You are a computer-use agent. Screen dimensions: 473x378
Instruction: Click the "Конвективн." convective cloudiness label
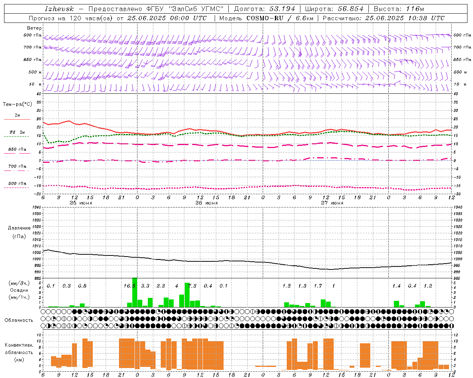(x=19, y=345)
